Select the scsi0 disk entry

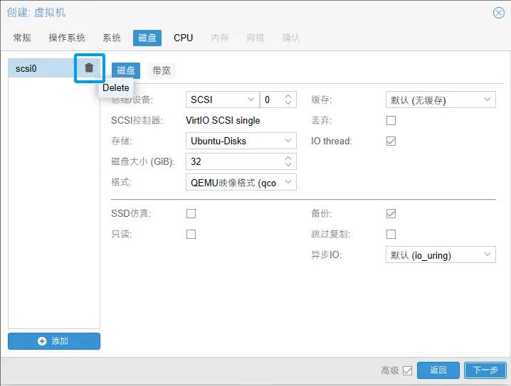[41, 68]
